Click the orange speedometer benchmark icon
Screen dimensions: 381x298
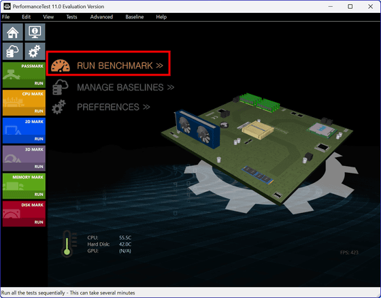click(x=61, y=65)
